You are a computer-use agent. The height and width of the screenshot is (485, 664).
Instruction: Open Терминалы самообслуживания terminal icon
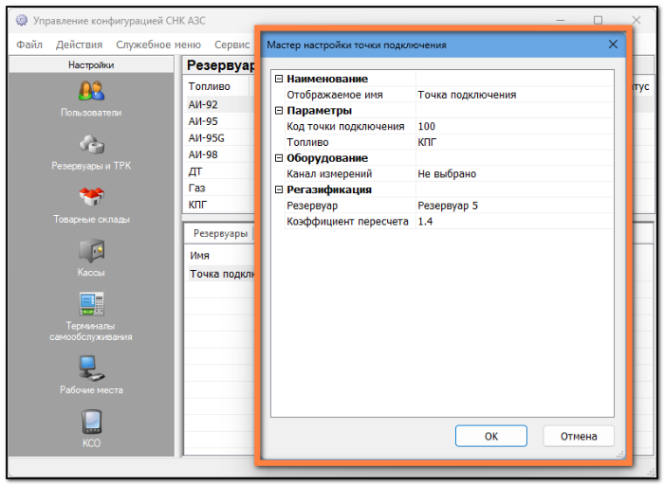click(x=91, y=304)
